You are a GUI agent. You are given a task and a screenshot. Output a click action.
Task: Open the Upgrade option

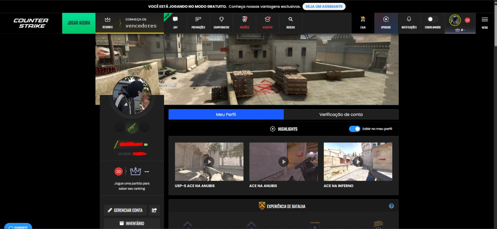[386, 23]
